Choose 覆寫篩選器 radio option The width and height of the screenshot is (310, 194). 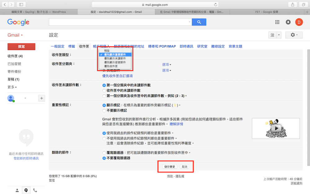(x=104, y=153)
